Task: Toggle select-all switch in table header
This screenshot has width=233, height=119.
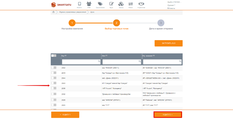Action: (x=54, y=55)
